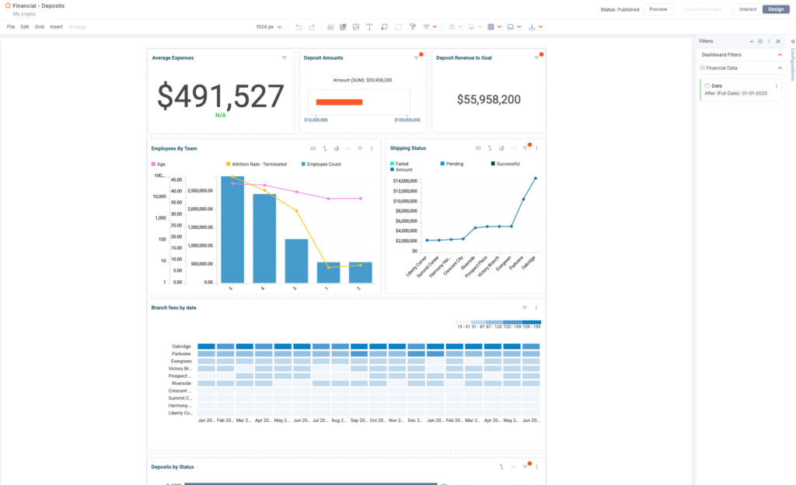Image resolution: width=796 pixels, height=485 pixels.
Task: Favorite the dashboard with the star icon
Action: (8, 5)
